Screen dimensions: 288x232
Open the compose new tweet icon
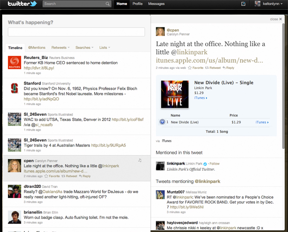[243, 4]
